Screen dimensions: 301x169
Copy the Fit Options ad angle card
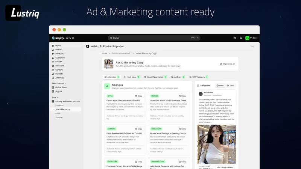coord(138,162)
